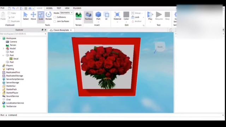Open the FILE menu
Image resolution: width=226 pixels, height=127 pixels.
[x=2, y=8]
